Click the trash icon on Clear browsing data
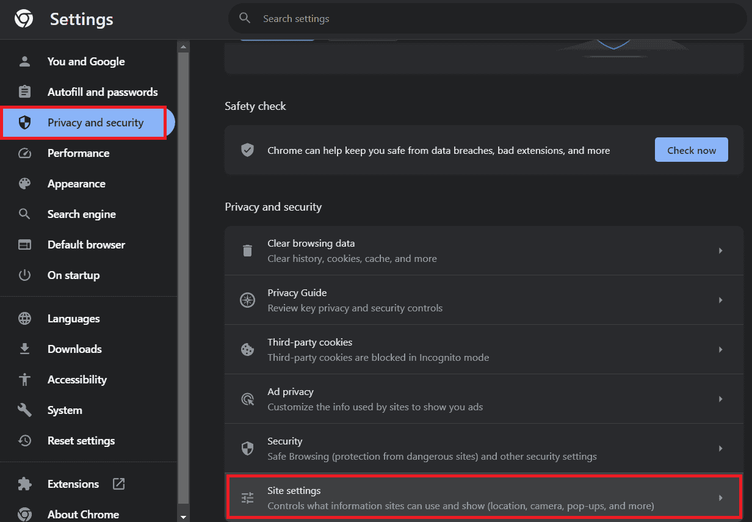The width and height of the screenshot is (752, 522). tap(247, 250)
